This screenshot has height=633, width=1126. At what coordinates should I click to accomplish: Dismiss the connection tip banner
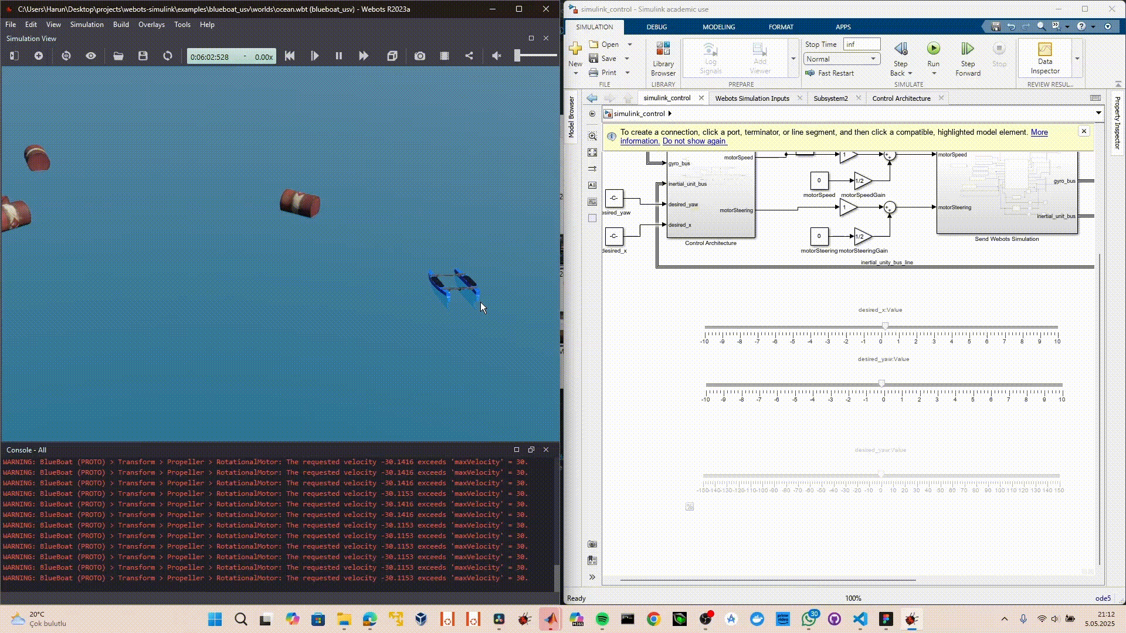tap(1084, 131)
